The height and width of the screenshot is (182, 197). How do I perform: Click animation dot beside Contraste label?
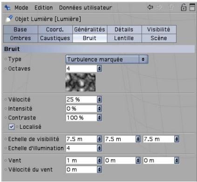(6, 118)
